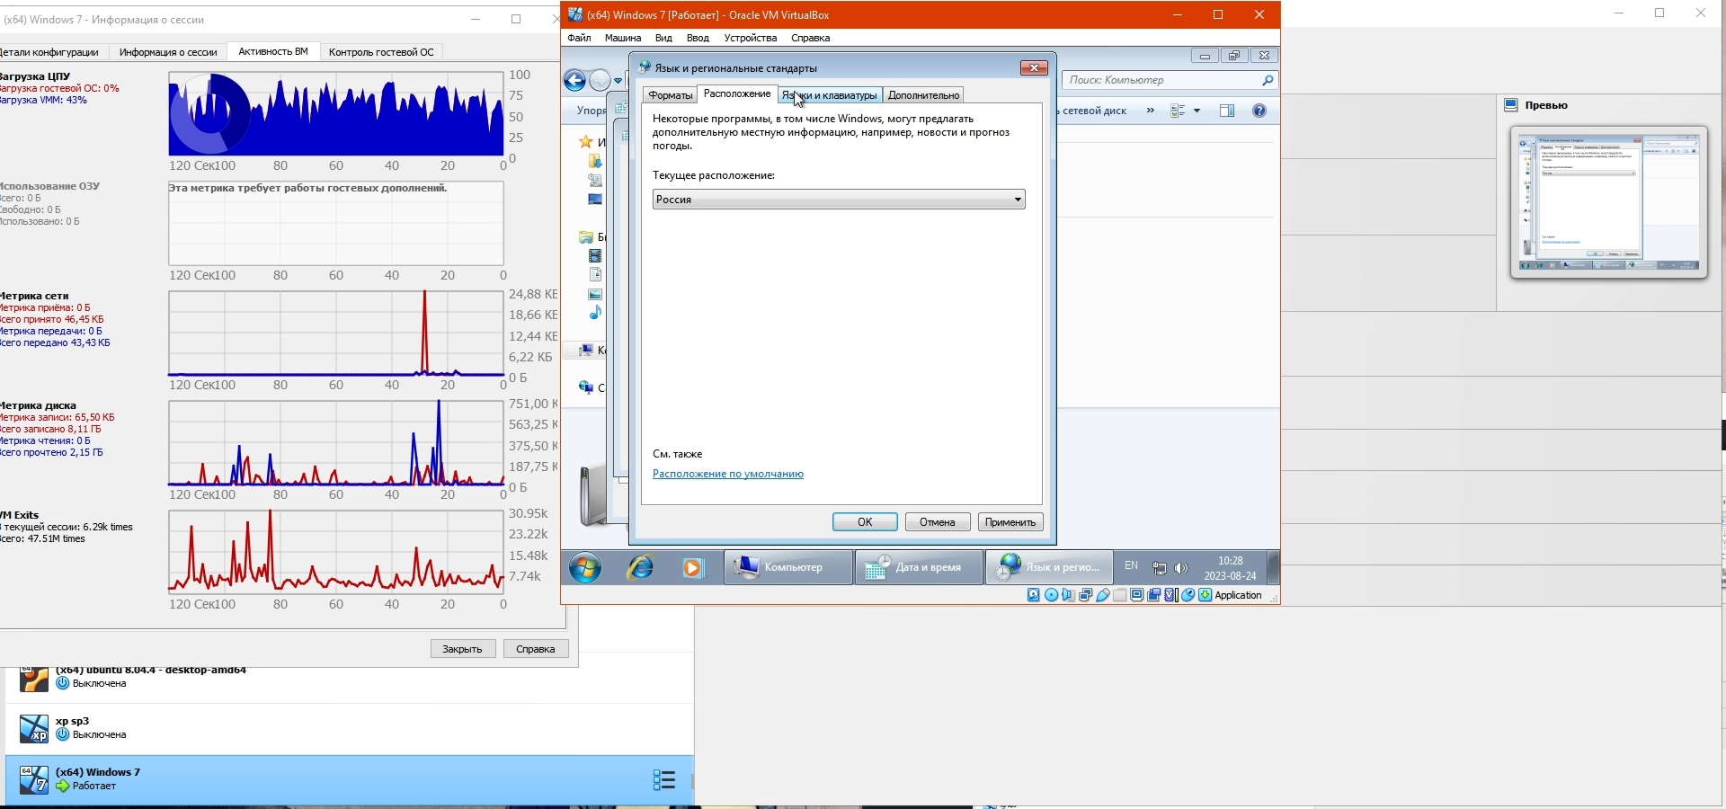Open the Текущее расположение dropdown showing Россия

pos(838,200)
